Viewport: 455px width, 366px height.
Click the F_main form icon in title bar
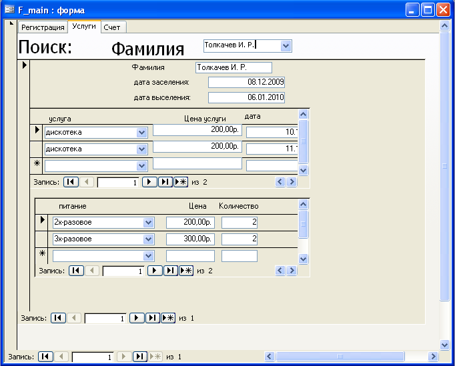9,9
